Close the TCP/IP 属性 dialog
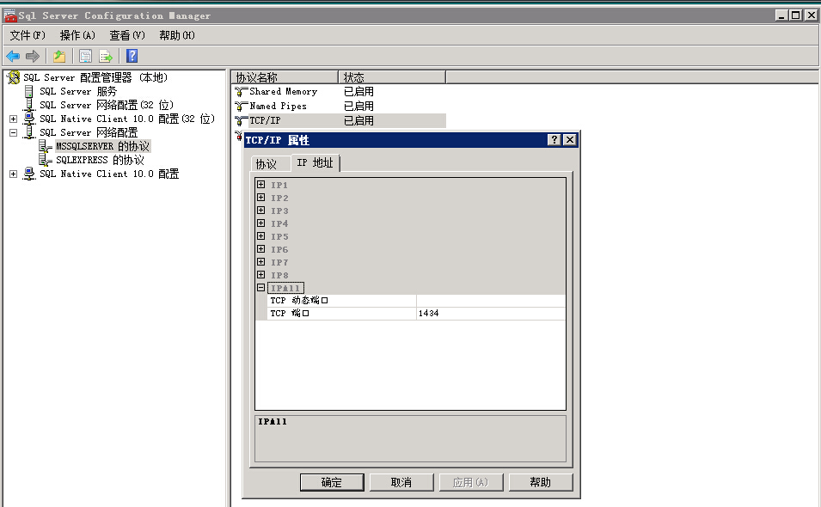821x507 pixels. tap(570, 140)
